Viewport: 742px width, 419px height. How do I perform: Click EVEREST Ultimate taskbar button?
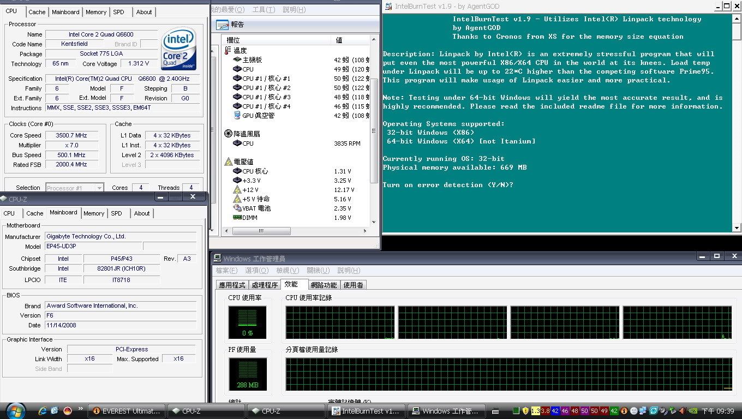coord(127,411)
